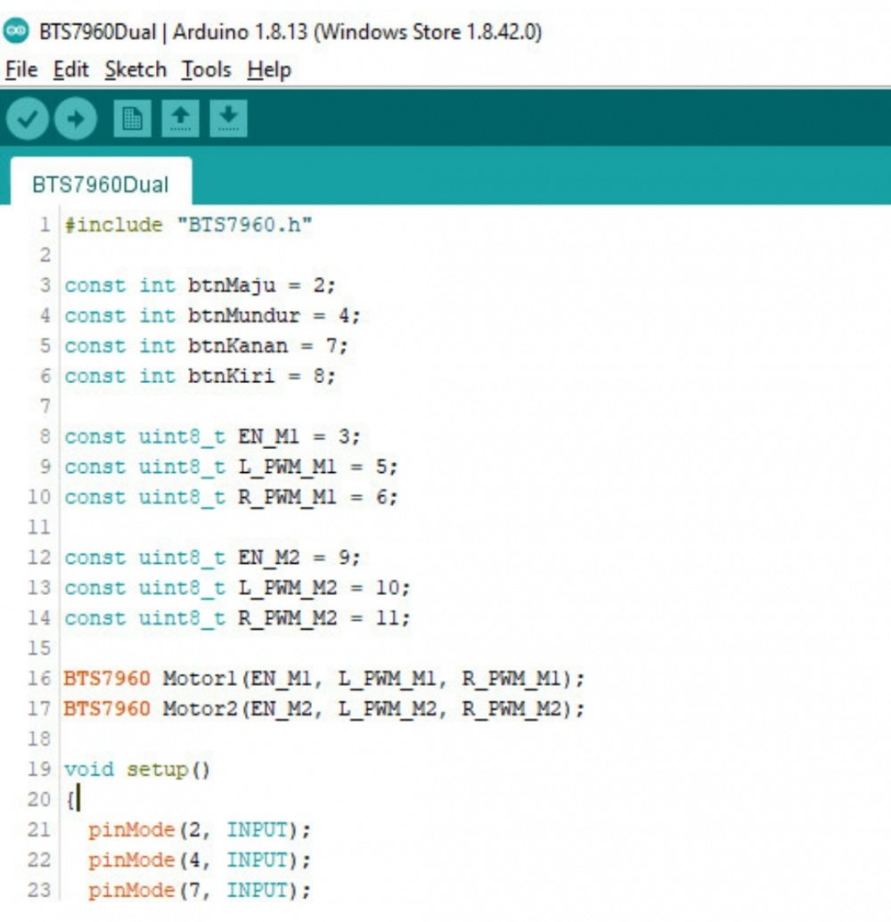The width and height of the screenshot is (891, 922).
Task: Open the Edit menu
Action: 71,69
